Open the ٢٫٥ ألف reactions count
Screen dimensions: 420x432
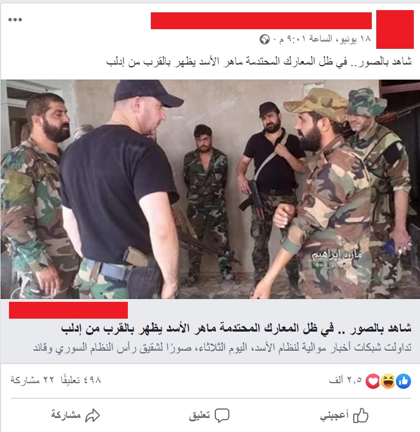(345, 380)
